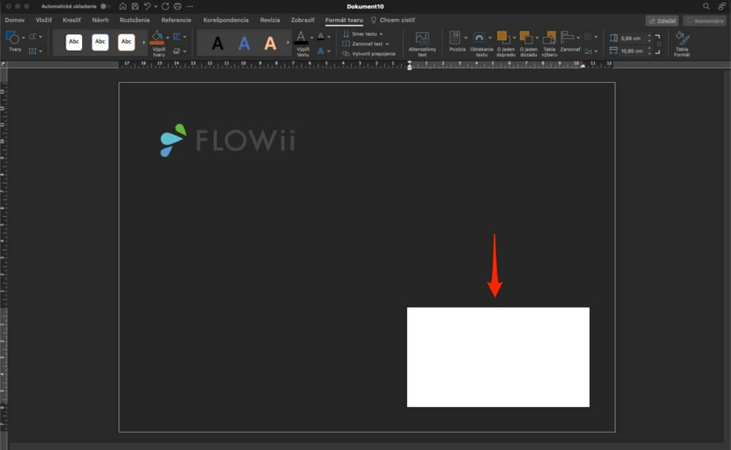The width and height of the screenshot is (731, 450).
Task: Click the black text fill color bar
Action: [301, 44]
